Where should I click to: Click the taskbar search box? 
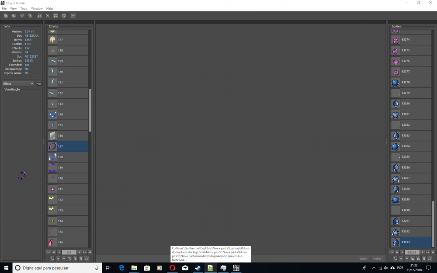tap(57, 268)
